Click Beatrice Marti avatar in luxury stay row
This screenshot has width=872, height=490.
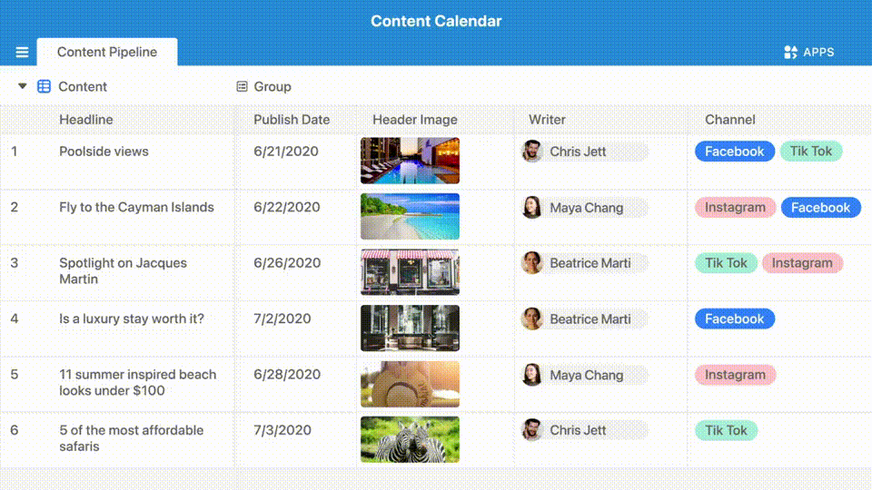click(x=531, y=318)
